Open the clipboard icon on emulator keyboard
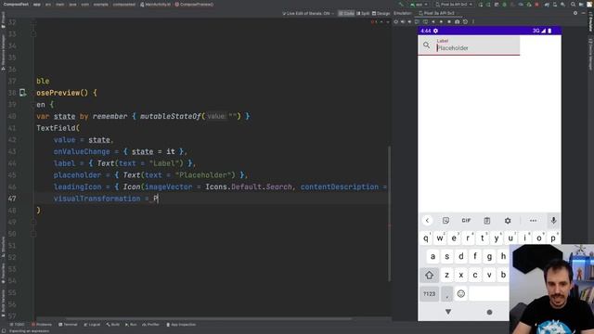 (486, 221)
